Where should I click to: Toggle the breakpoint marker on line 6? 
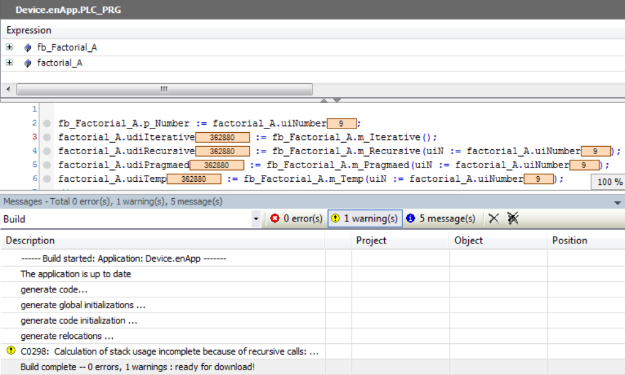coord(47,179)
